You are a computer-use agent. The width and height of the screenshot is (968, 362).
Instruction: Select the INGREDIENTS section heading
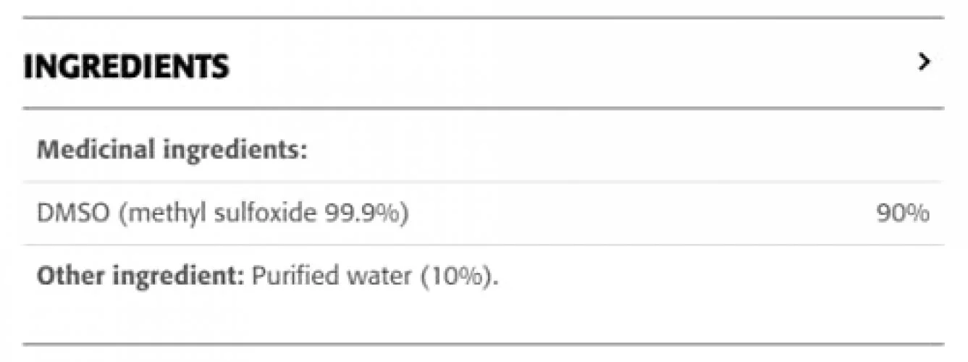(126, 67)
